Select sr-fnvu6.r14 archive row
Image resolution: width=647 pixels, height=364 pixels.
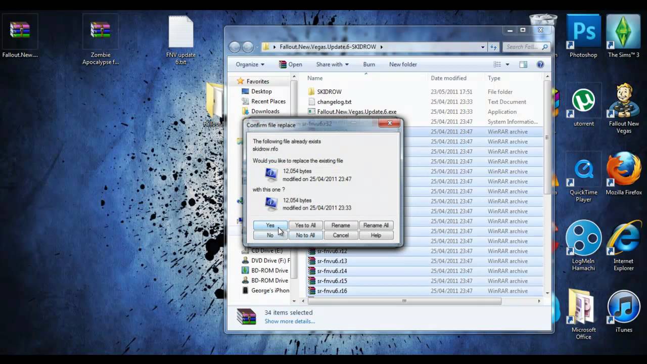click(x=425, y=271)
